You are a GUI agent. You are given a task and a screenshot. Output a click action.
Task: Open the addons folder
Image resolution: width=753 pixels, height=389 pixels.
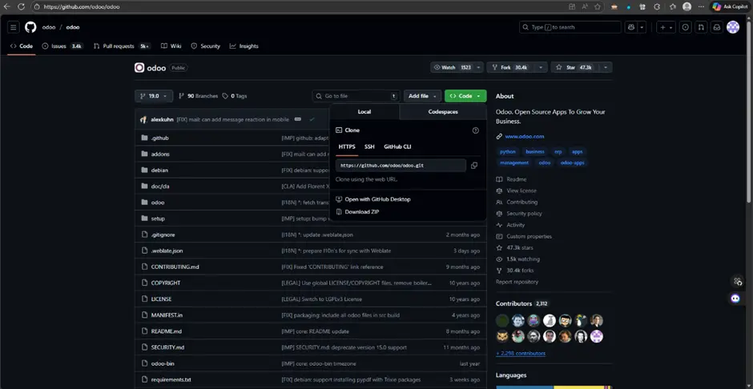point(160,154)
